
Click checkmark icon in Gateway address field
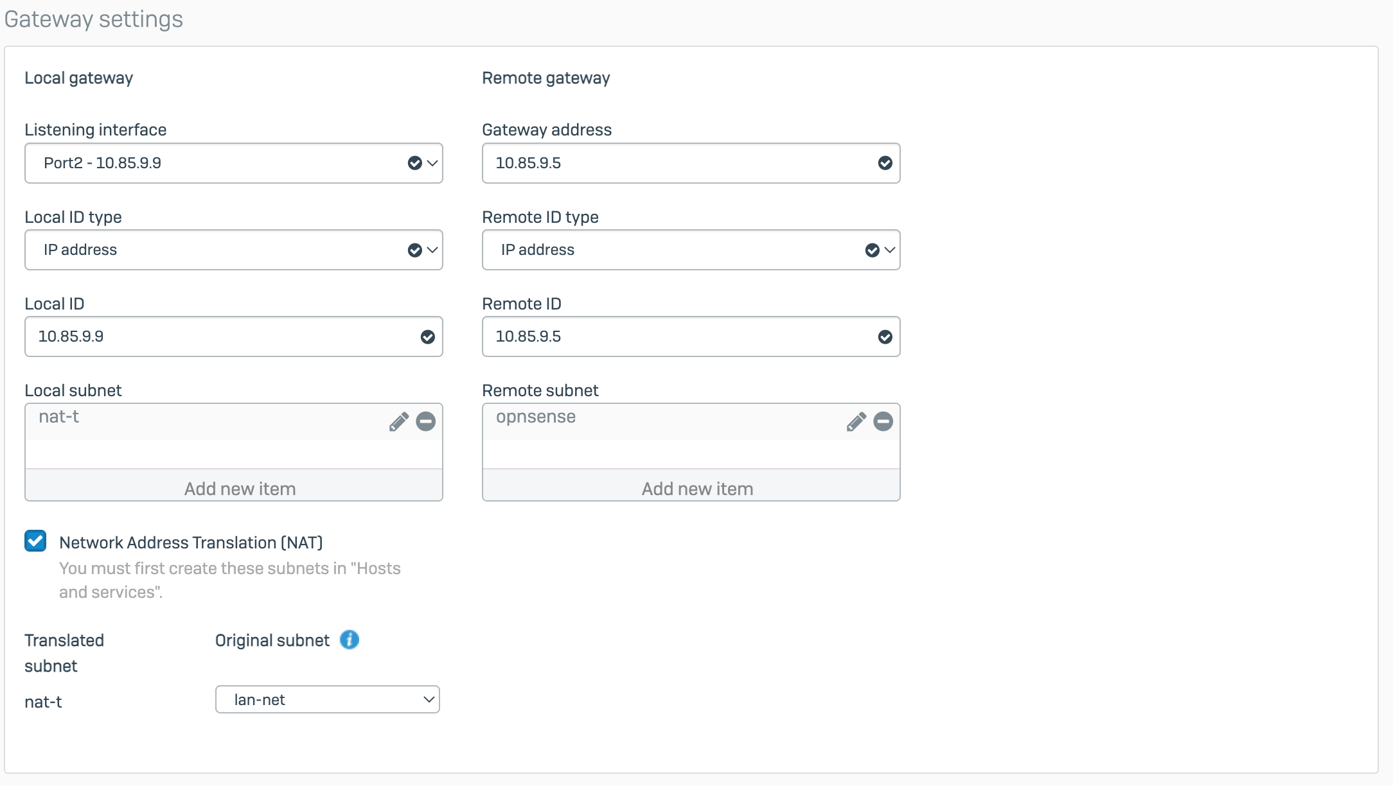[x=885, y=163]
